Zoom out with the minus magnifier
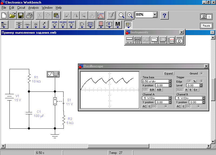This screenshot has width=216, height=155. [x=121, y=15]
